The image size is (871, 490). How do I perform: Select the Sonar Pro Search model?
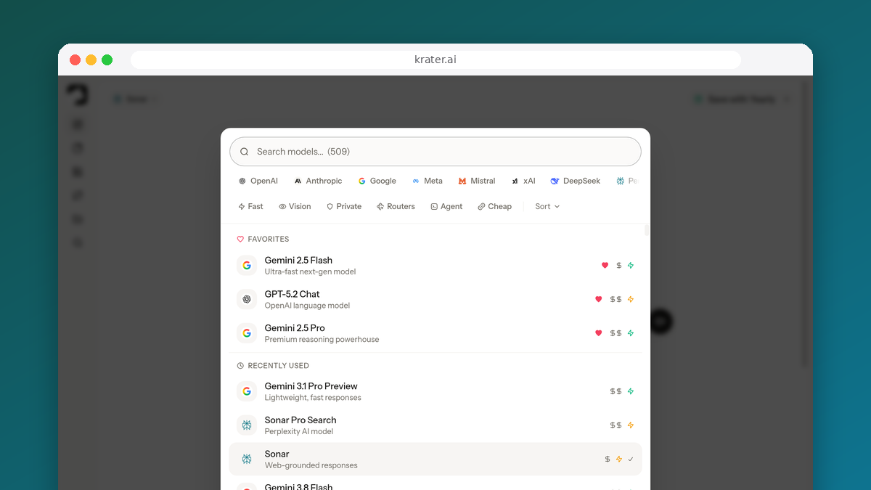[x=435, y=425]
